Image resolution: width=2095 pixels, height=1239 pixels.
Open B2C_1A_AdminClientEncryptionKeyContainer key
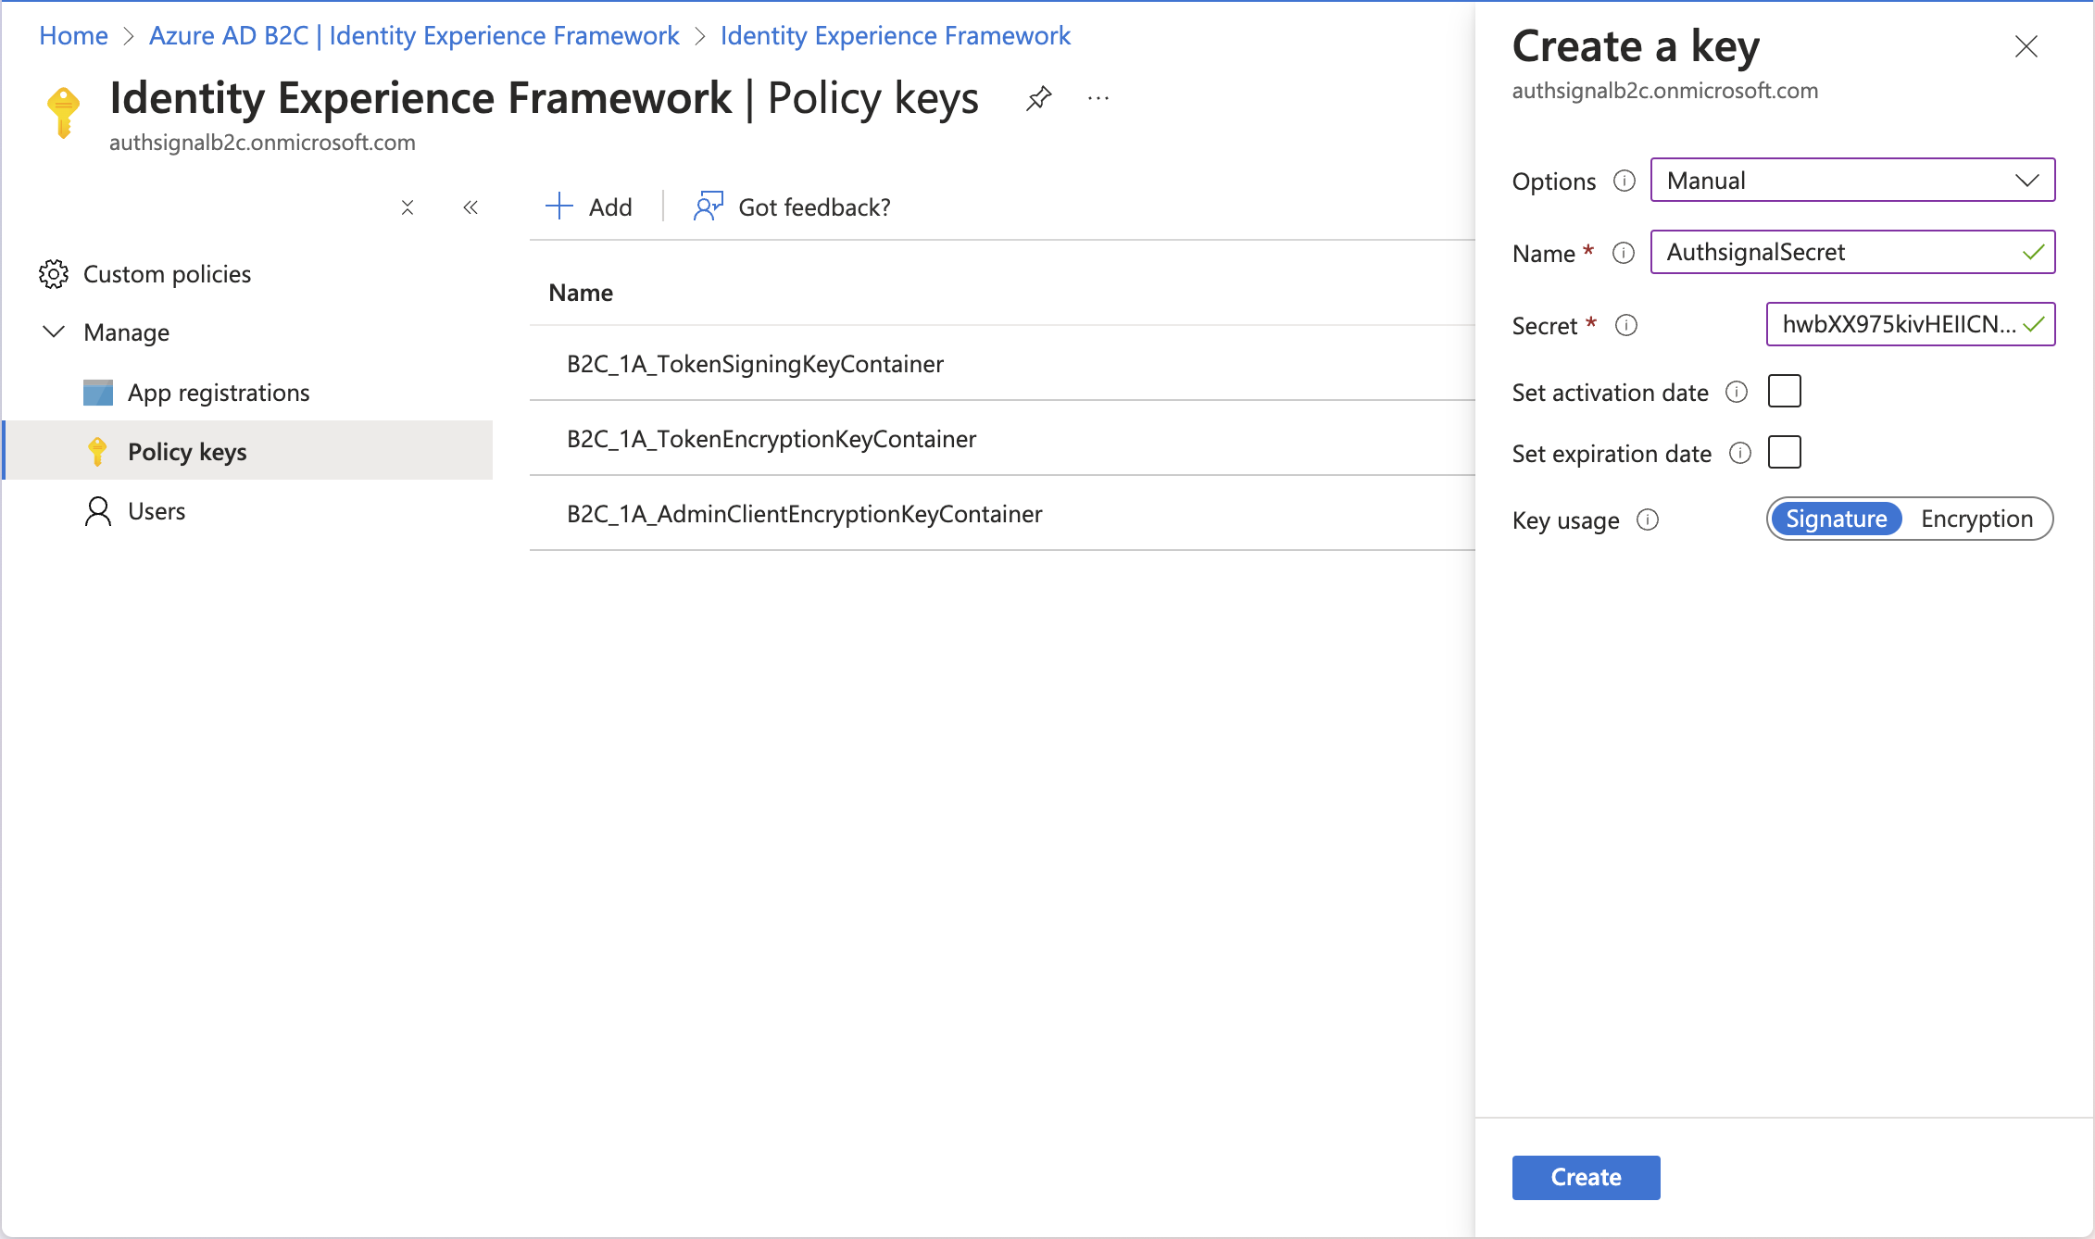pos(804,514)
